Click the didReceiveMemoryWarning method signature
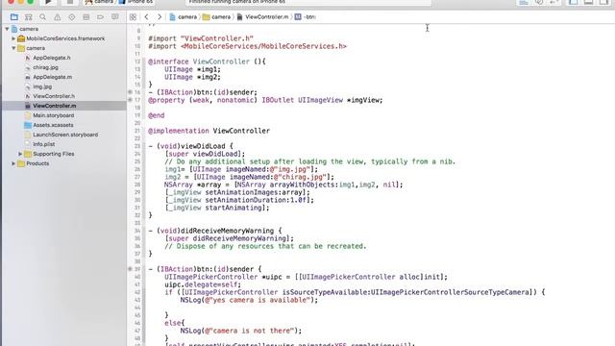615x346 pixels. click(215, 231)
